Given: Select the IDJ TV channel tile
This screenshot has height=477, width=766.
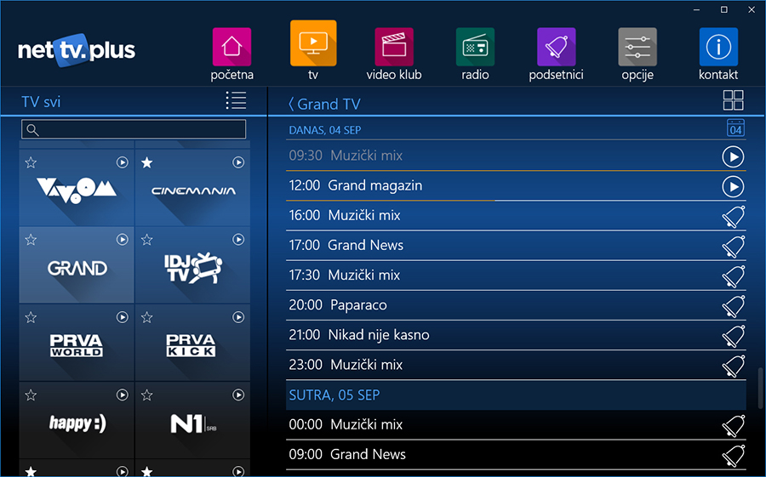Looking at the screenshot, I should coord(192,265).
